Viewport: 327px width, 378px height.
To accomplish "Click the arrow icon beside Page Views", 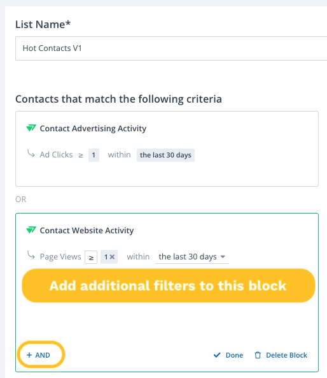I will 31,255.
